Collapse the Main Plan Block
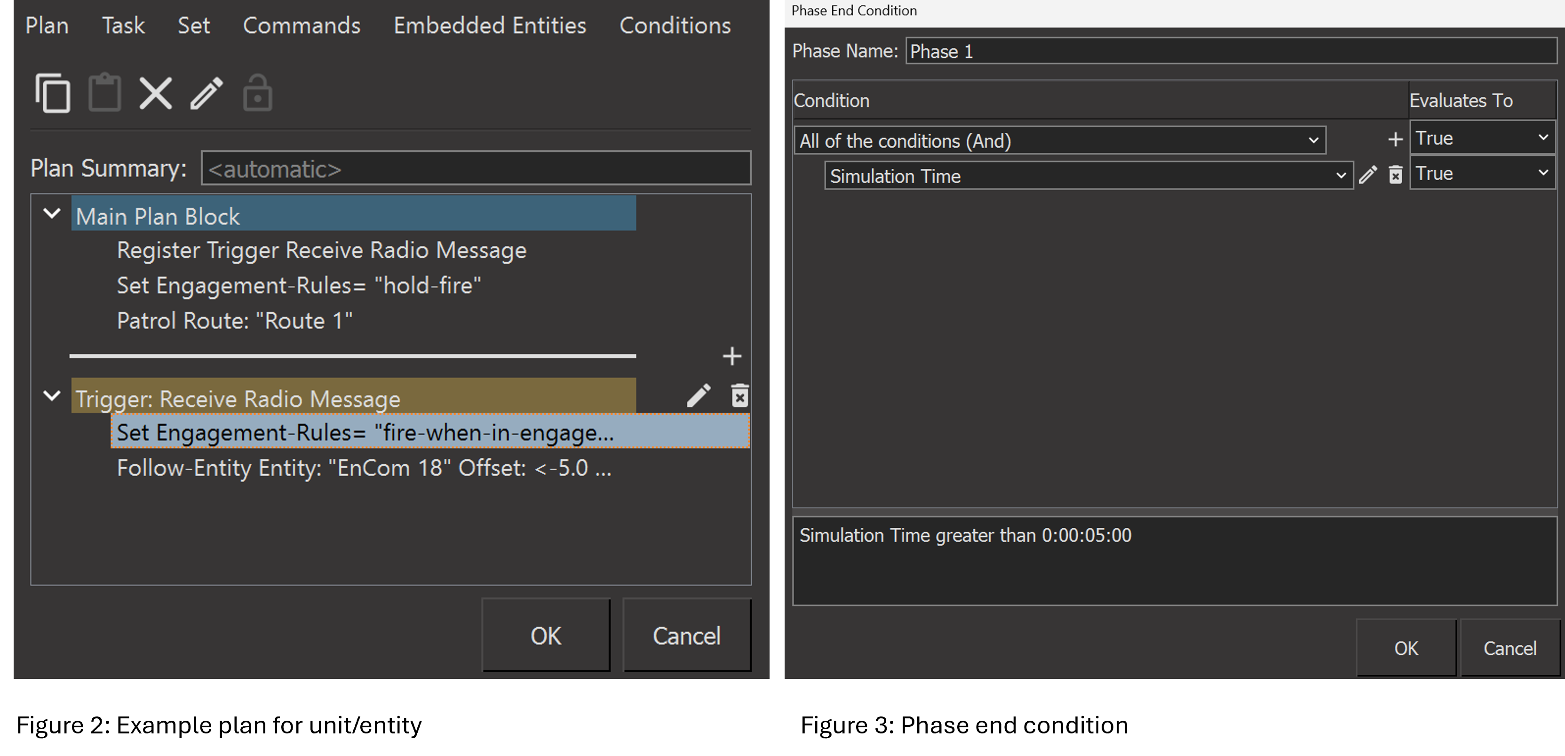 52,213
